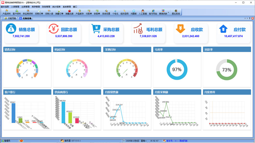Open 产品资料 from the toolbar
255x143 pixels.
[7, 12]
